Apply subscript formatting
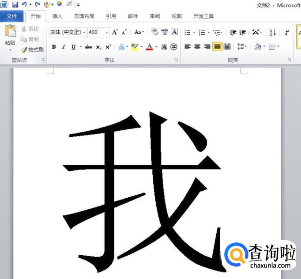The image size is (301, 279). [x=98, y=47]
